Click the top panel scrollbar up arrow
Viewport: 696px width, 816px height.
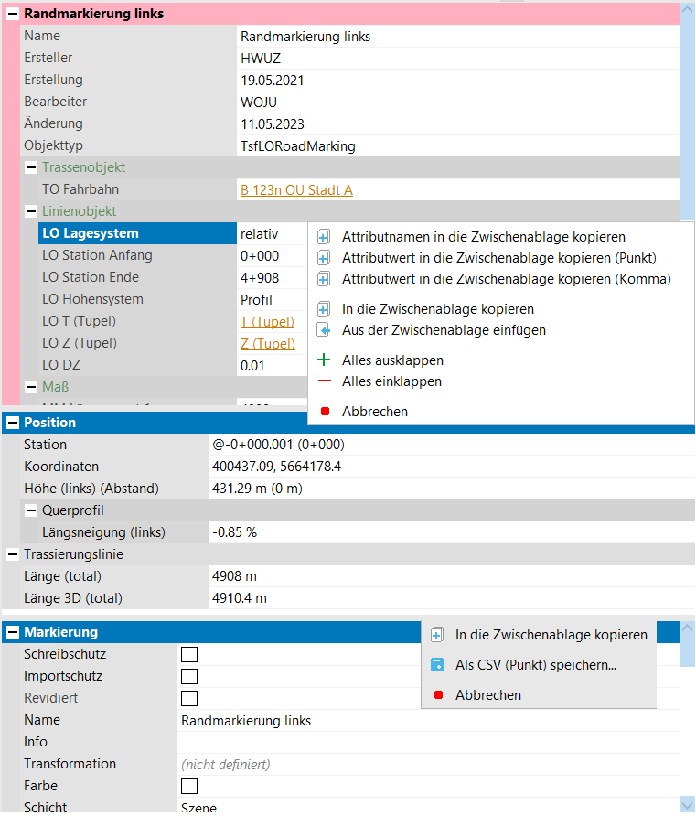pos(687,11)
